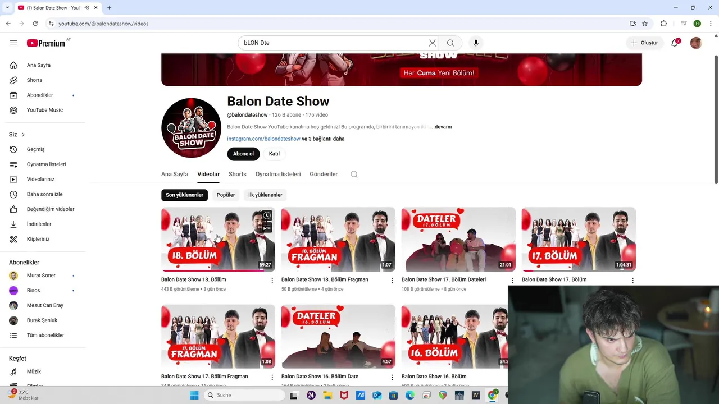Add the 18. Bölüm video to queue
The height and width of the screenshot is (404, 719).
pyautogui.click(x=267, y=227)
